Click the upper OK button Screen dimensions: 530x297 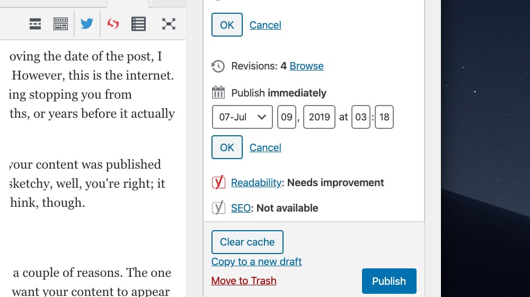pos(227,25)
